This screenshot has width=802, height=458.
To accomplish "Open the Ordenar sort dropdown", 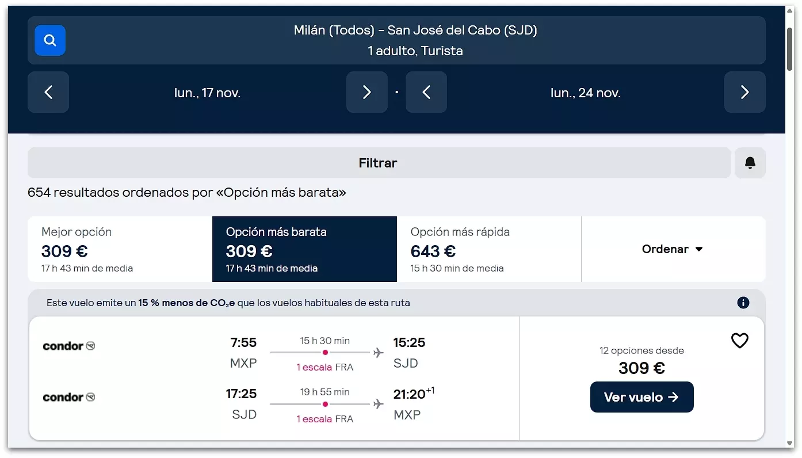I will 673,249.
